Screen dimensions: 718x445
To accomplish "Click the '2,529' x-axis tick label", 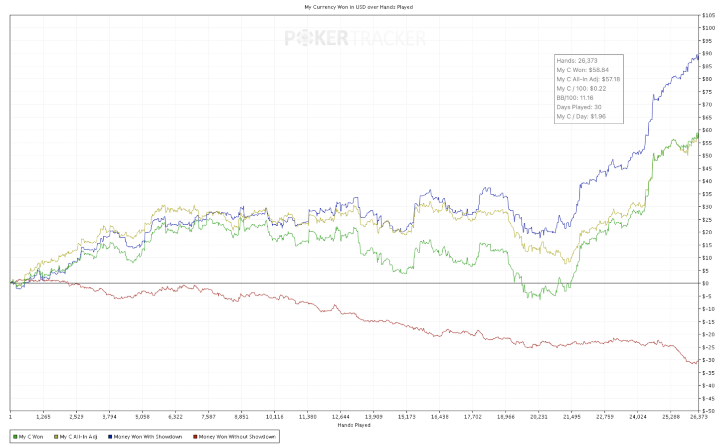I will coord(76,417).
